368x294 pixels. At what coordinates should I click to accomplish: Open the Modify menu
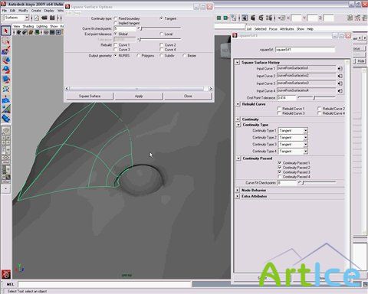point(23,11)
